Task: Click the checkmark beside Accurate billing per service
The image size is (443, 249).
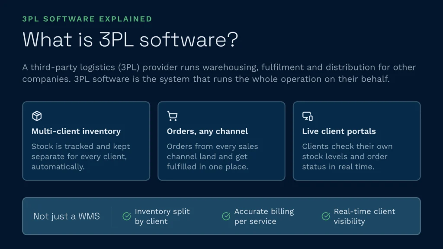Action: point(226,216)
